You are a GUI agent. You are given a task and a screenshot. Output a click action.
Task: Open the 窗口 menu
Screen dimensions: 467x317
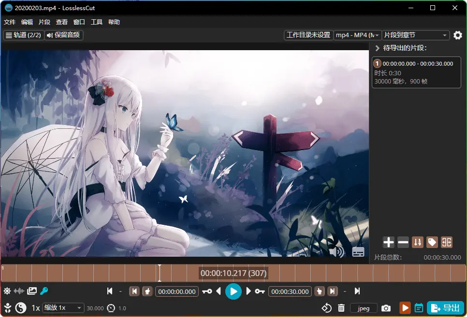[79, 22]
